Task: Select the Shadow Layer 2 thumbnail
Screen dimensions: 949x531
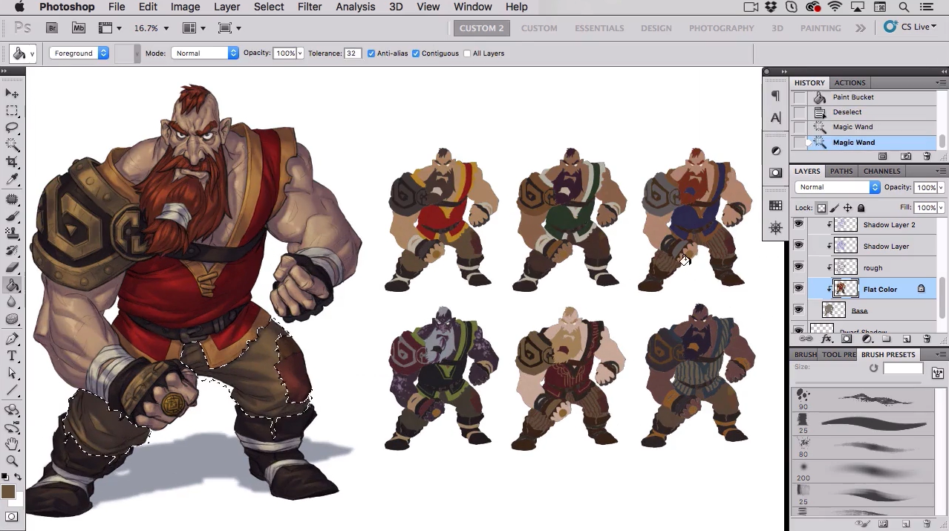Action: tap(846, 224)
